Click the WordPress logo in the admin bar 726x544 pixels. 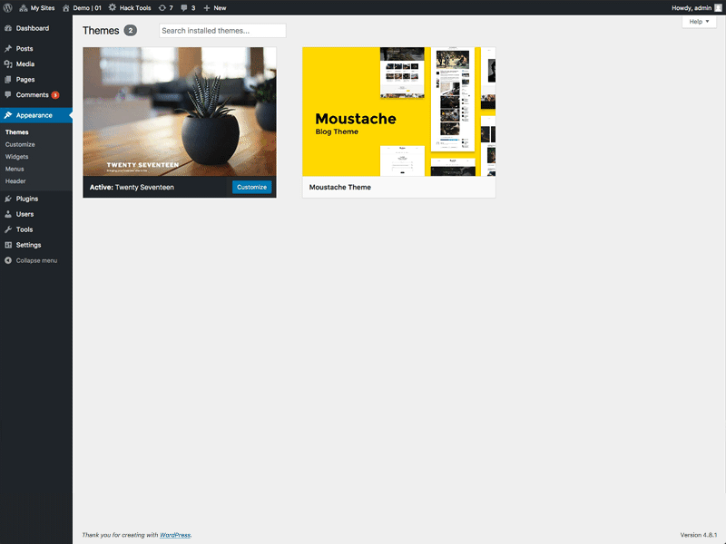click(9, 7)
